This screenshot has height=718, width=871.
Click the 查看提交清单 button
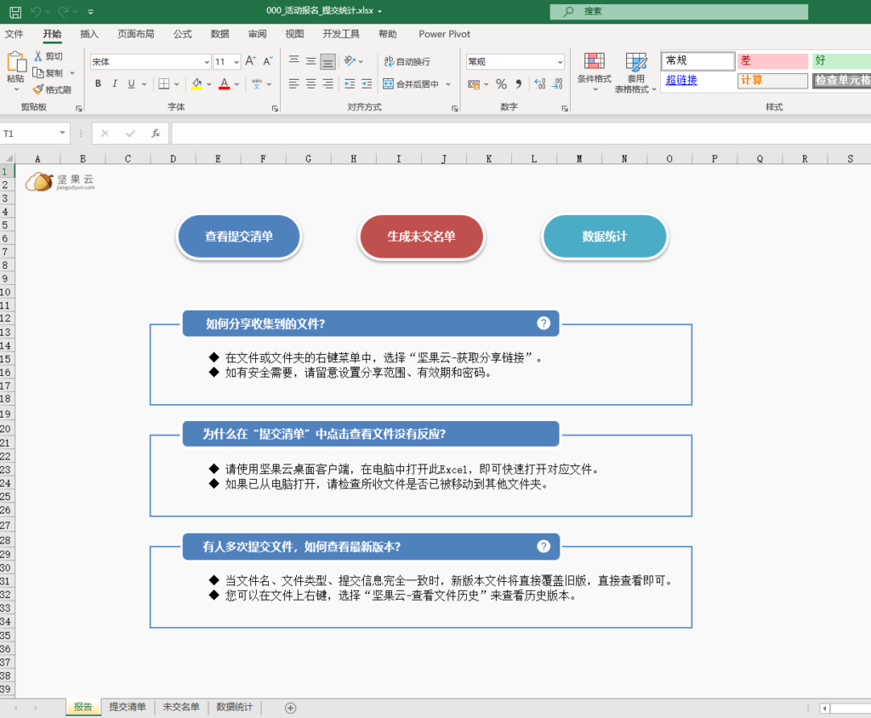pos(239,236)
